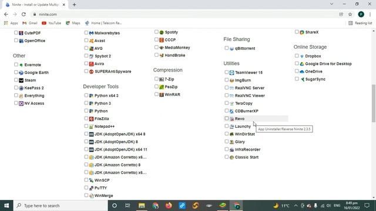Open File Explorer from the taskbar

click(142, 206)
